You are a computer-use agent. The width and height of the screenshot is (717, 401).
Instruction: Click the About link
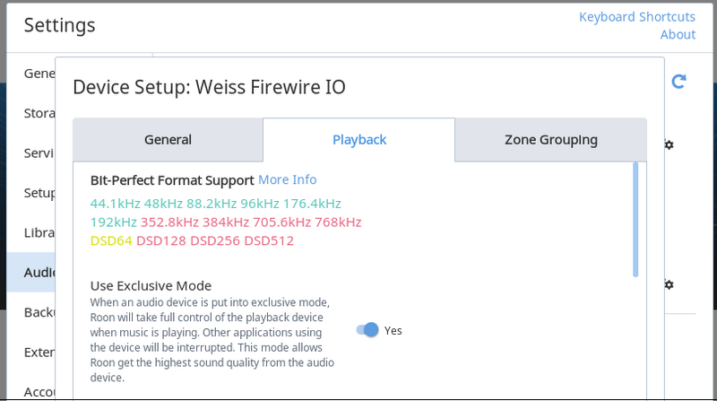678,34
